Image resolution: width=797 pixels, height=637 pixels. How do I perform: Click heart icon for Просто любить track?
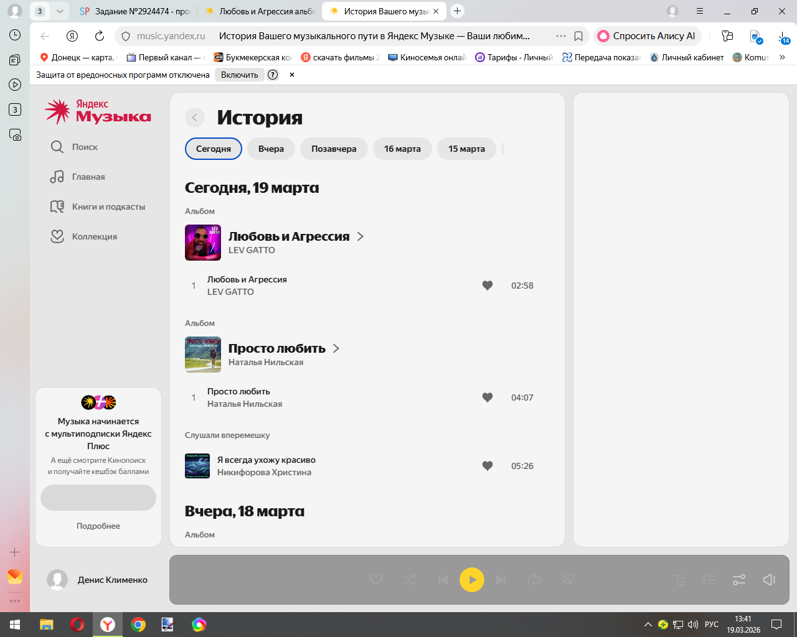click(488, 398)
